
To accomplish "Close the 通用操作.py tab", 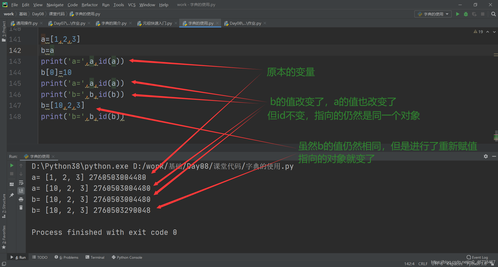I will [41, 23].
